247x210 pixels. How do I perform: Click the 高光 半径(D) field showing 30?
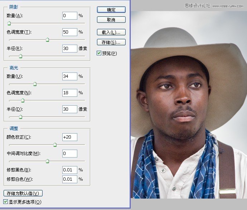pyautogui.click(x=70, y=109)
